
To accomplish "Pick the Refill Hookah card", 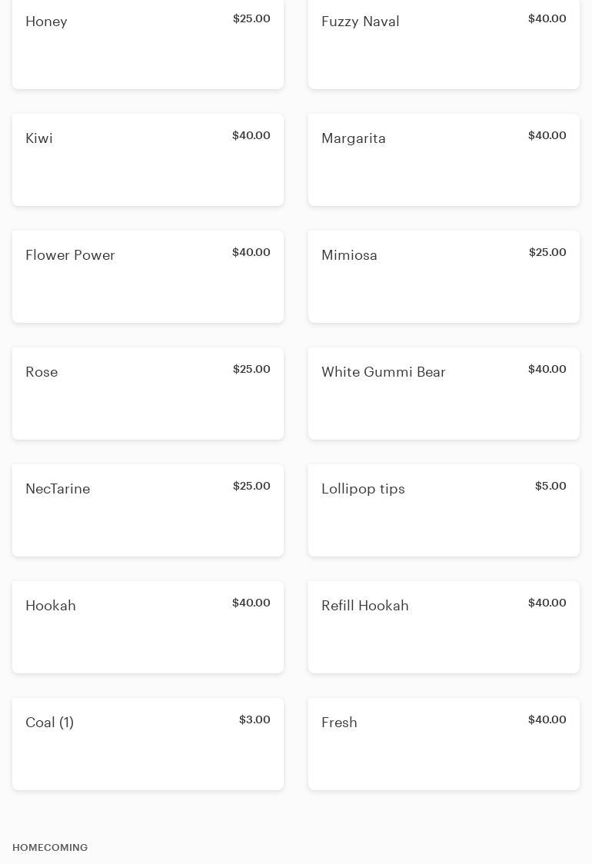I will tap(444, 627).
